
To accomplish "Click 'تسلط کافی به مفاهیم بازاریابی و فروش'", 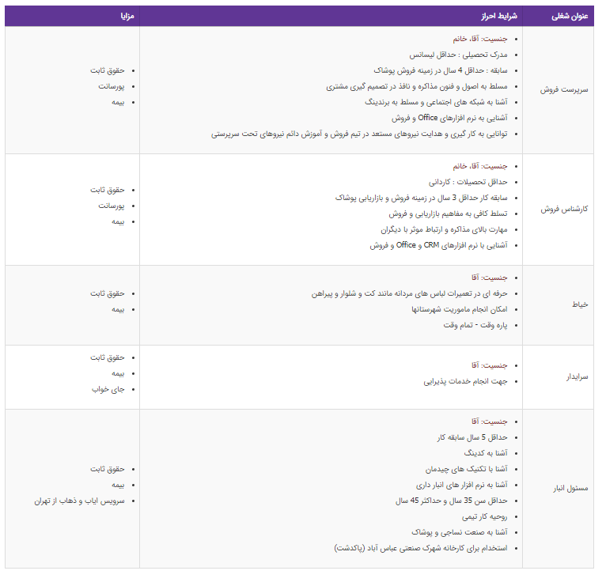I will (x=448, y=214).
